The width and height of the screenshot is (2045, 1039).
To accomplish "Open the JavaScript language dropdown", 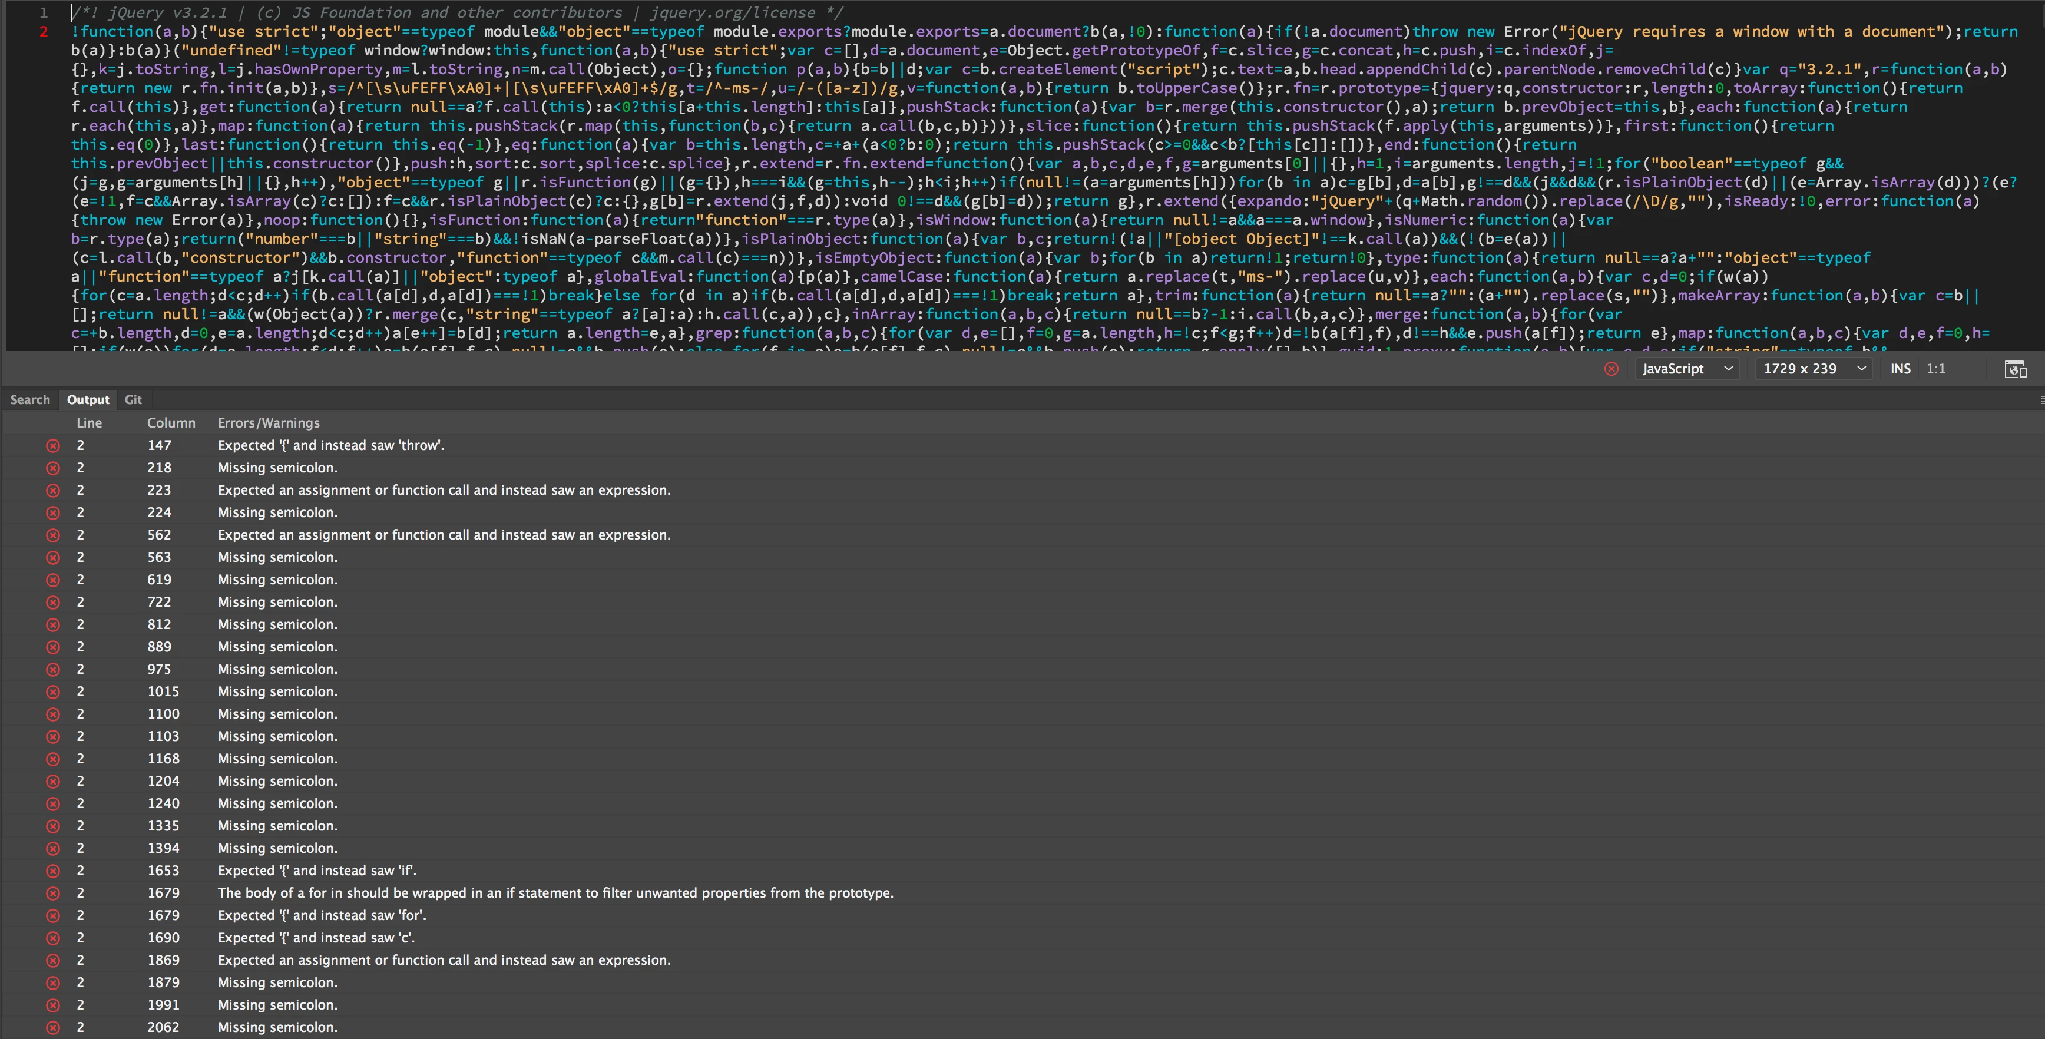I will 1687,368.
